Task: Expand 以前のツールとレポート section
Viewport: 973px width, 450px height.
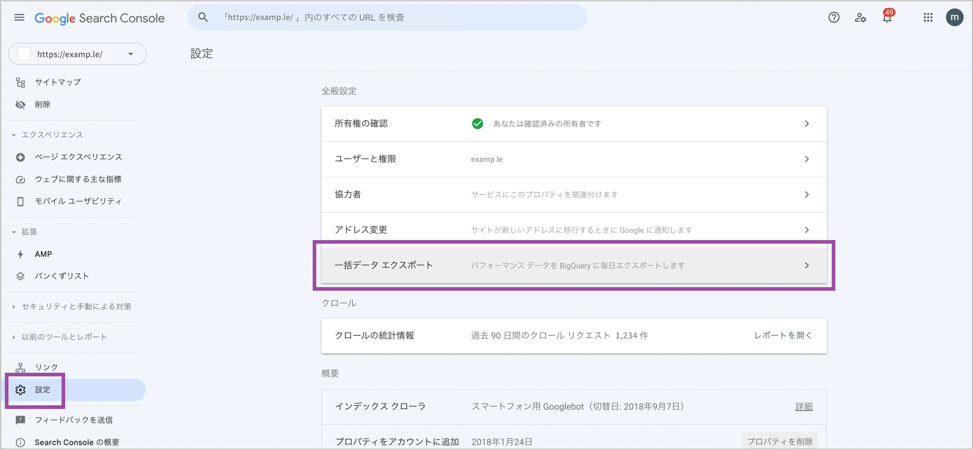Action: point(14,337)
